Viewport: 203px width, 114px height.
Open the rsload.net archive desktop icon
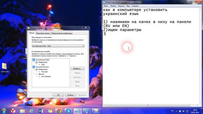pyautogui.click(x=5, y=68)
